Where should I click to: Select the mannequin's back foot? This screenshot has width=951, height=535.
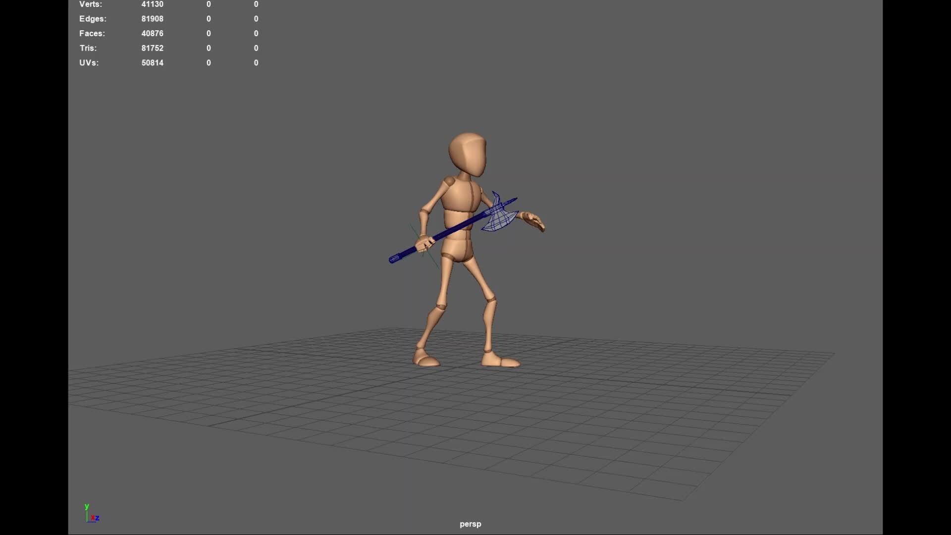point(427,359)
